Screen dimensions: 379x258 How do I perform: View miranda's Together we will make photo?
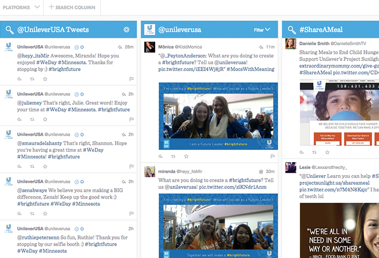tap(218, 226)
